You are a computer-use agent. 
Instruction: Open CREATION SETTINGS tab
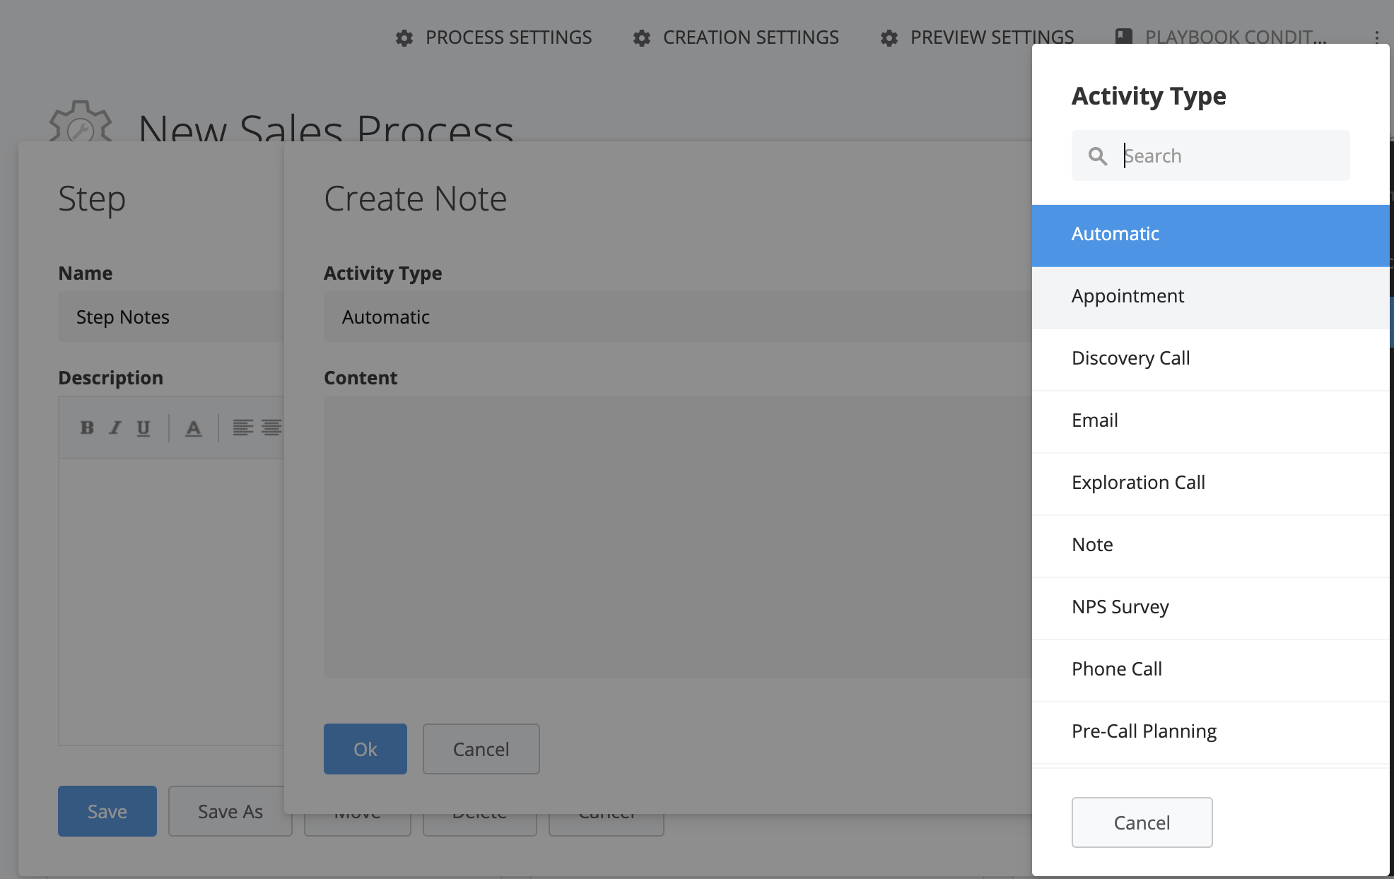coord(736,37)
